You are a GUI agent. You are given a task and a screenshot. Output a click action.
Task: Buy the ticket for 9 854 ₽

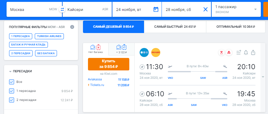(109, 64)
